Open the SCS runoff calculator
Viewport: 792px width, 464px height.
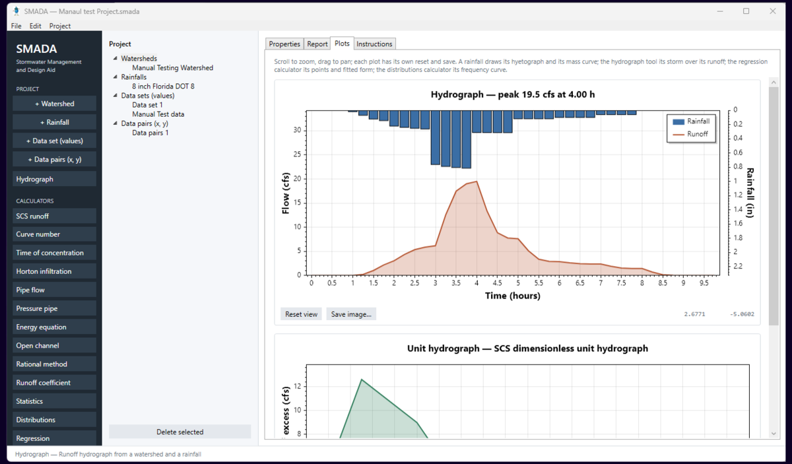coord(55,216)
